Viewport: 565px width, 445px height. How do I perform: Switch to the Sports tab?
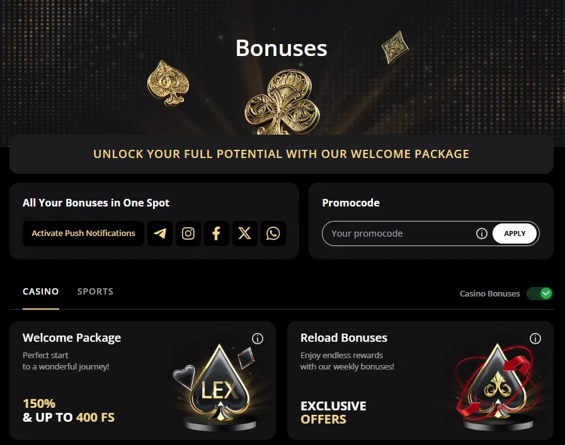95,291
